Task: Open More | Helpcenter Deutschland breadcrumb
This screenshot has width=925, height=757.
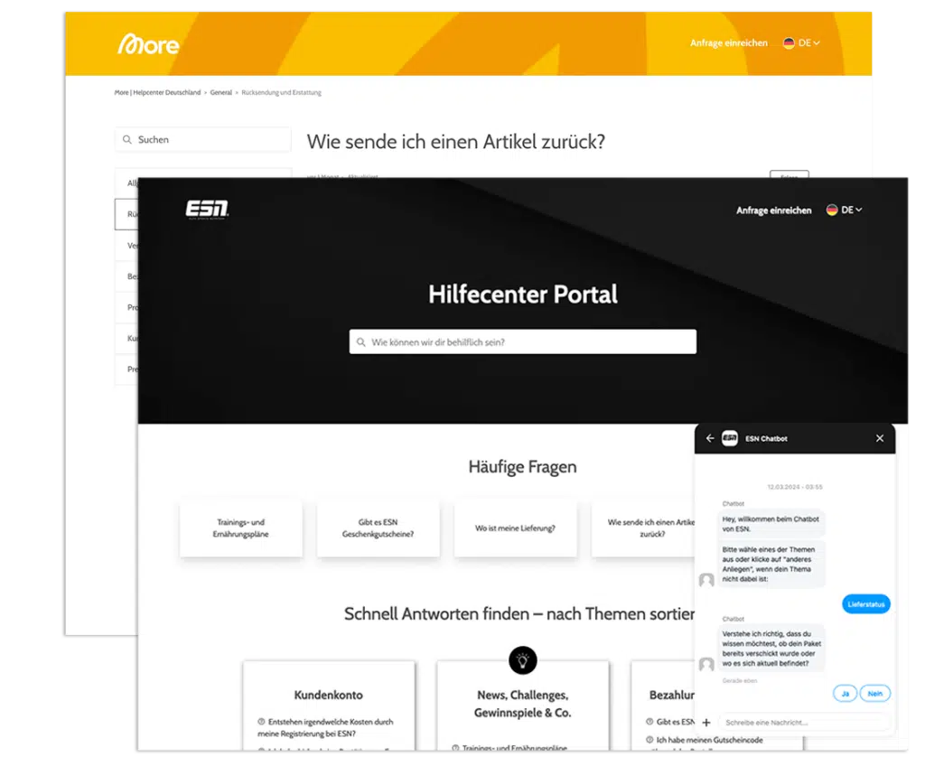Action: (x=157, y=93)
